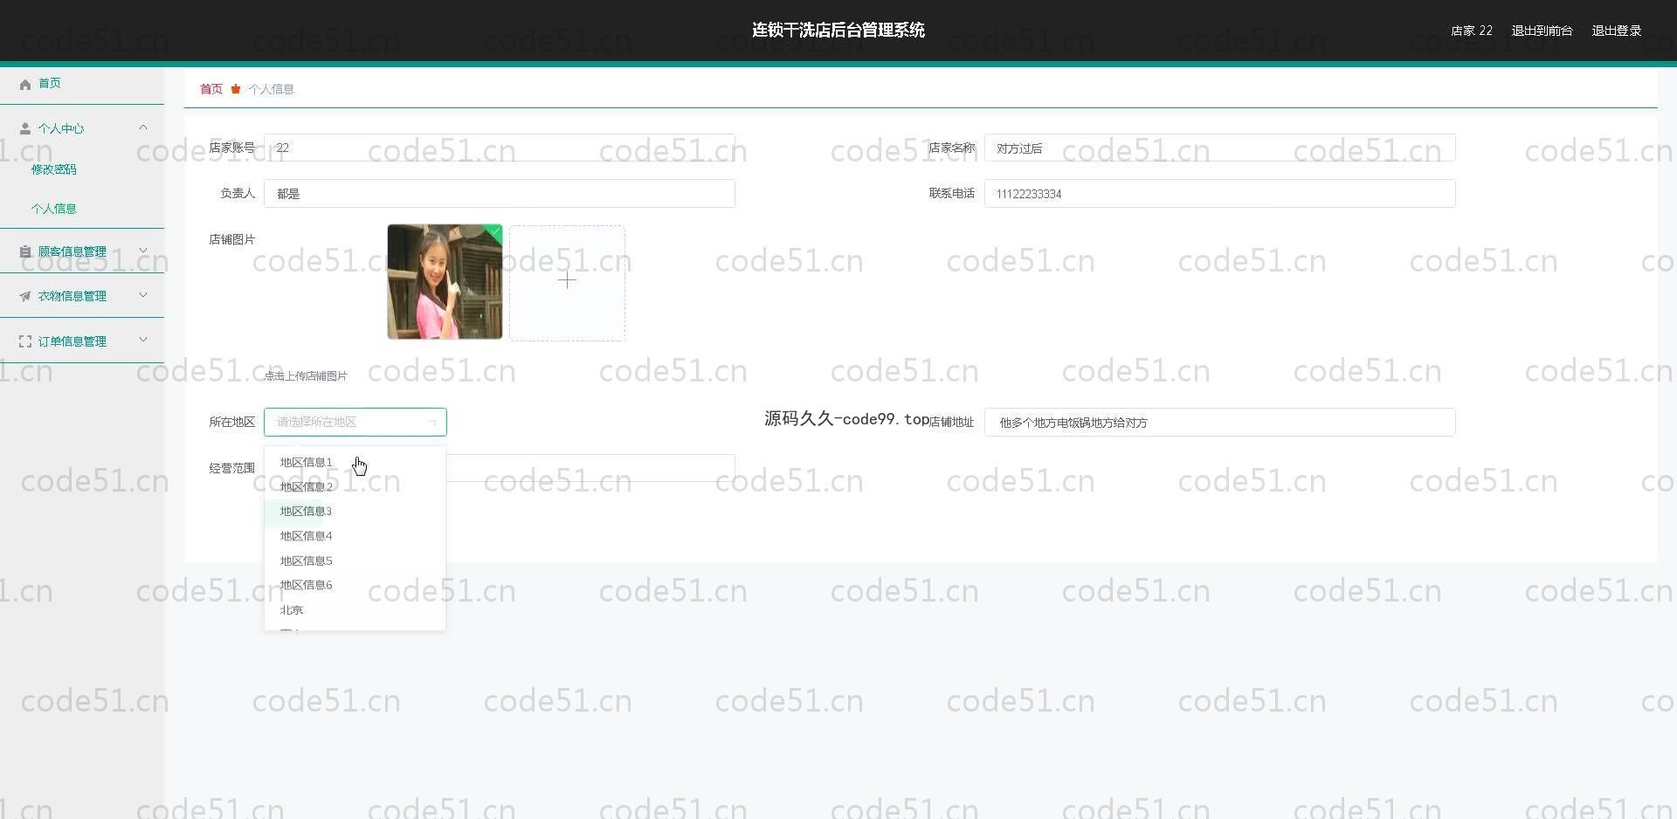The image size is (1677, 819).
Task: Click 退出登录 in the header
Action: [1616, 31]
